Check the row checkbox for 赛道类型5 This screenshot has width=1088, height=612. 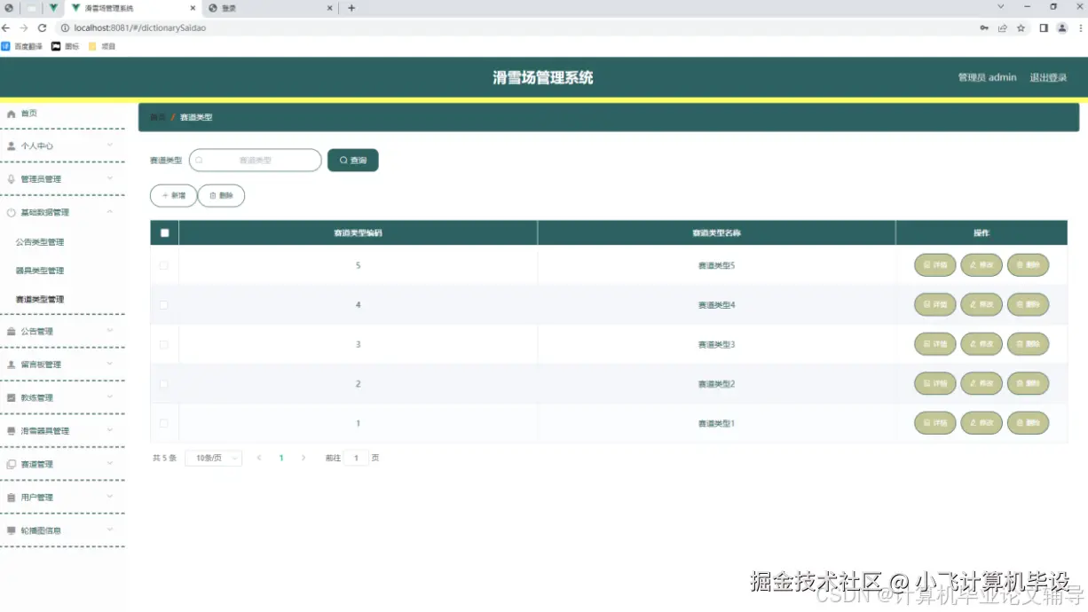(x=163, y=265)
